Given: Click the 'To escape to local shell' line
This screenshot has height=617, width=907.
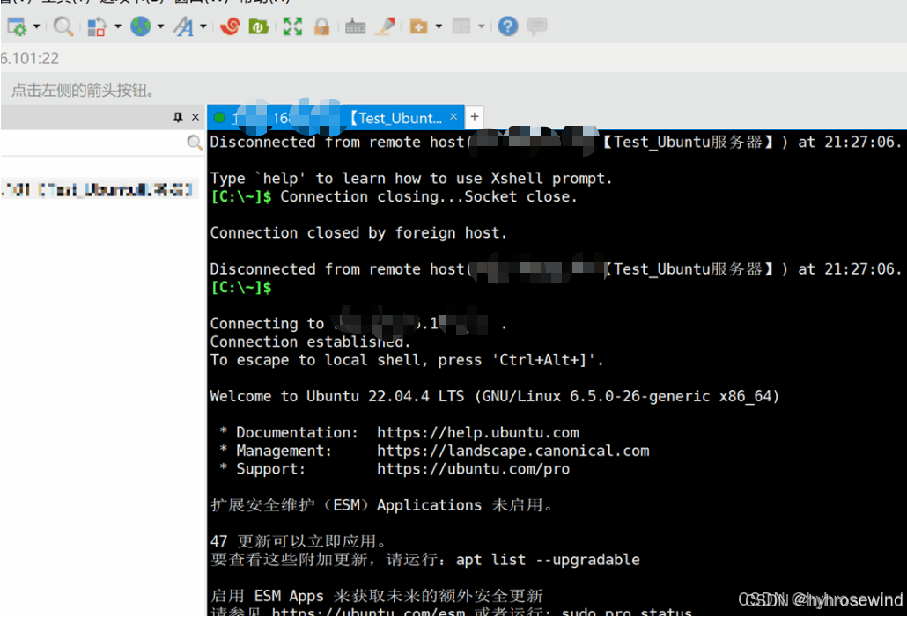Looking at the screenshot, I should tap(407, 360).
